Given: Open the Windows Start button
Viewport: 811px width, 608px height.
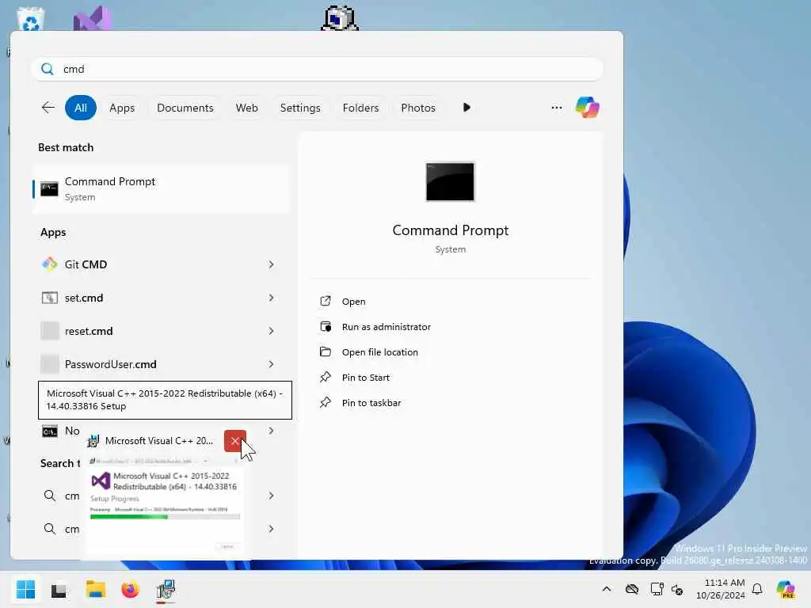Looking at the screenshot, I should tap(25, 589).
